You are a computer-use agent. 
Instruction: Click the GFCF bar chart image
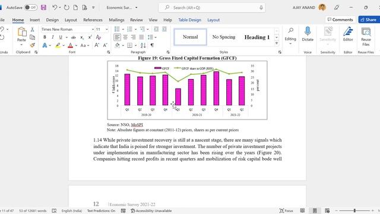click(x=188, y=90)
